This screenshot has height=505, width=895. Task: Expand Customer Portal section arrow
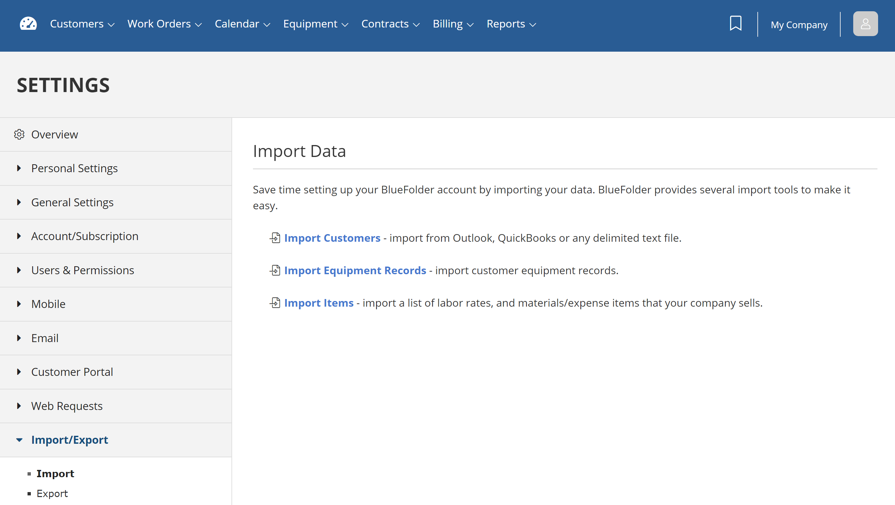coord(19,372)
